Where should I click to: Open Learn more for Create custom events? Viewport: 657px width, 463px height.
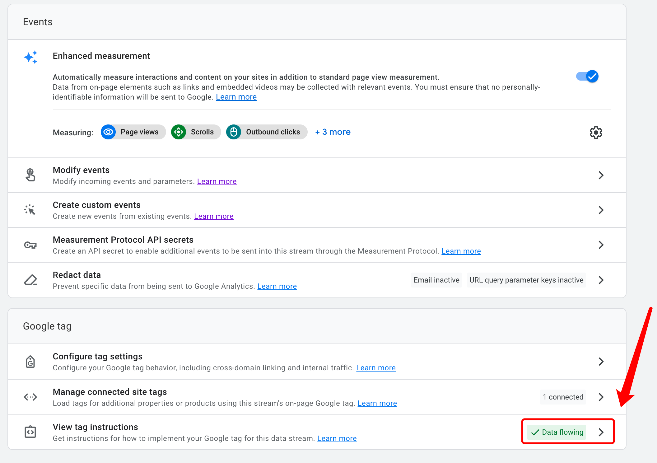pyautogui.click(x=214, y=216)
